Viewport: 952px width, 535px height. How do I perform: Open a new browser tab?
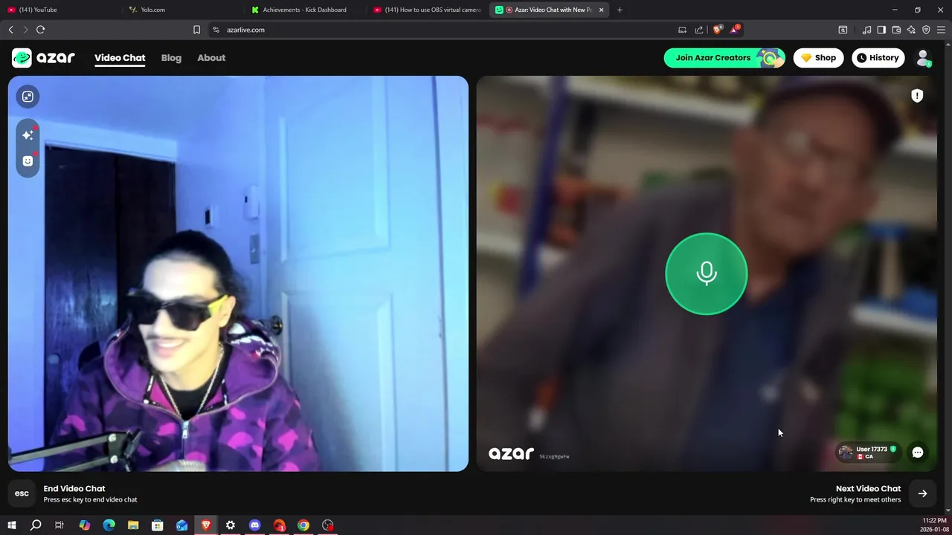point(620,10)
